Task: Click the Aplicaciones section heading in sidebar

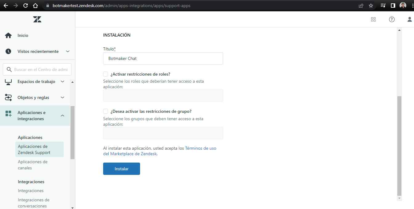Action: click(x=30, y=137)
